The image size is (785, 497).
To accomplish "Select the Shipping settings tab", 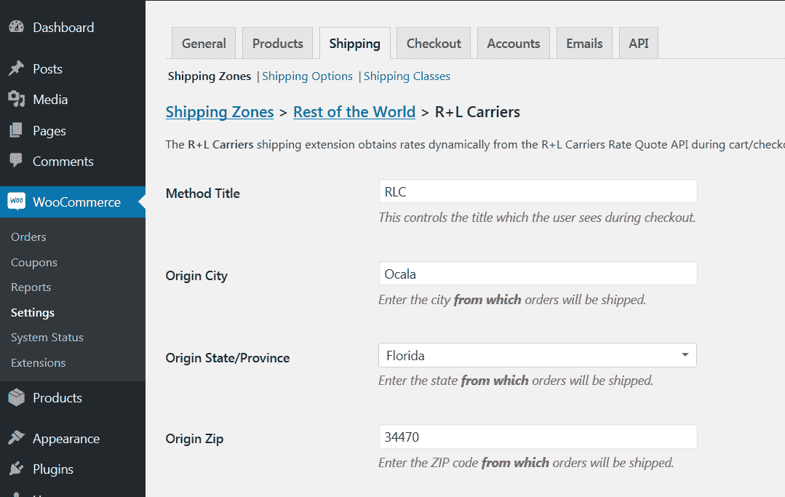I will click(354, 43).
